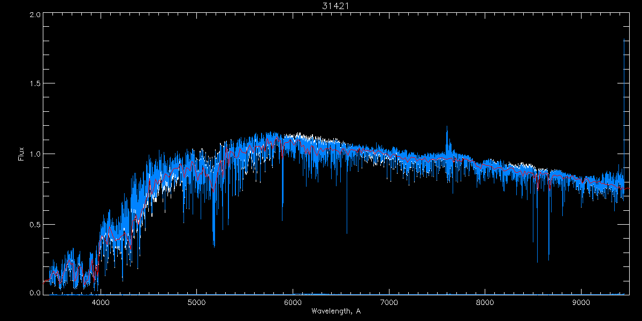Screen dimensions: 642x321
Task: Select the 8000 wavelength tick label
Action: click(485, 302)
